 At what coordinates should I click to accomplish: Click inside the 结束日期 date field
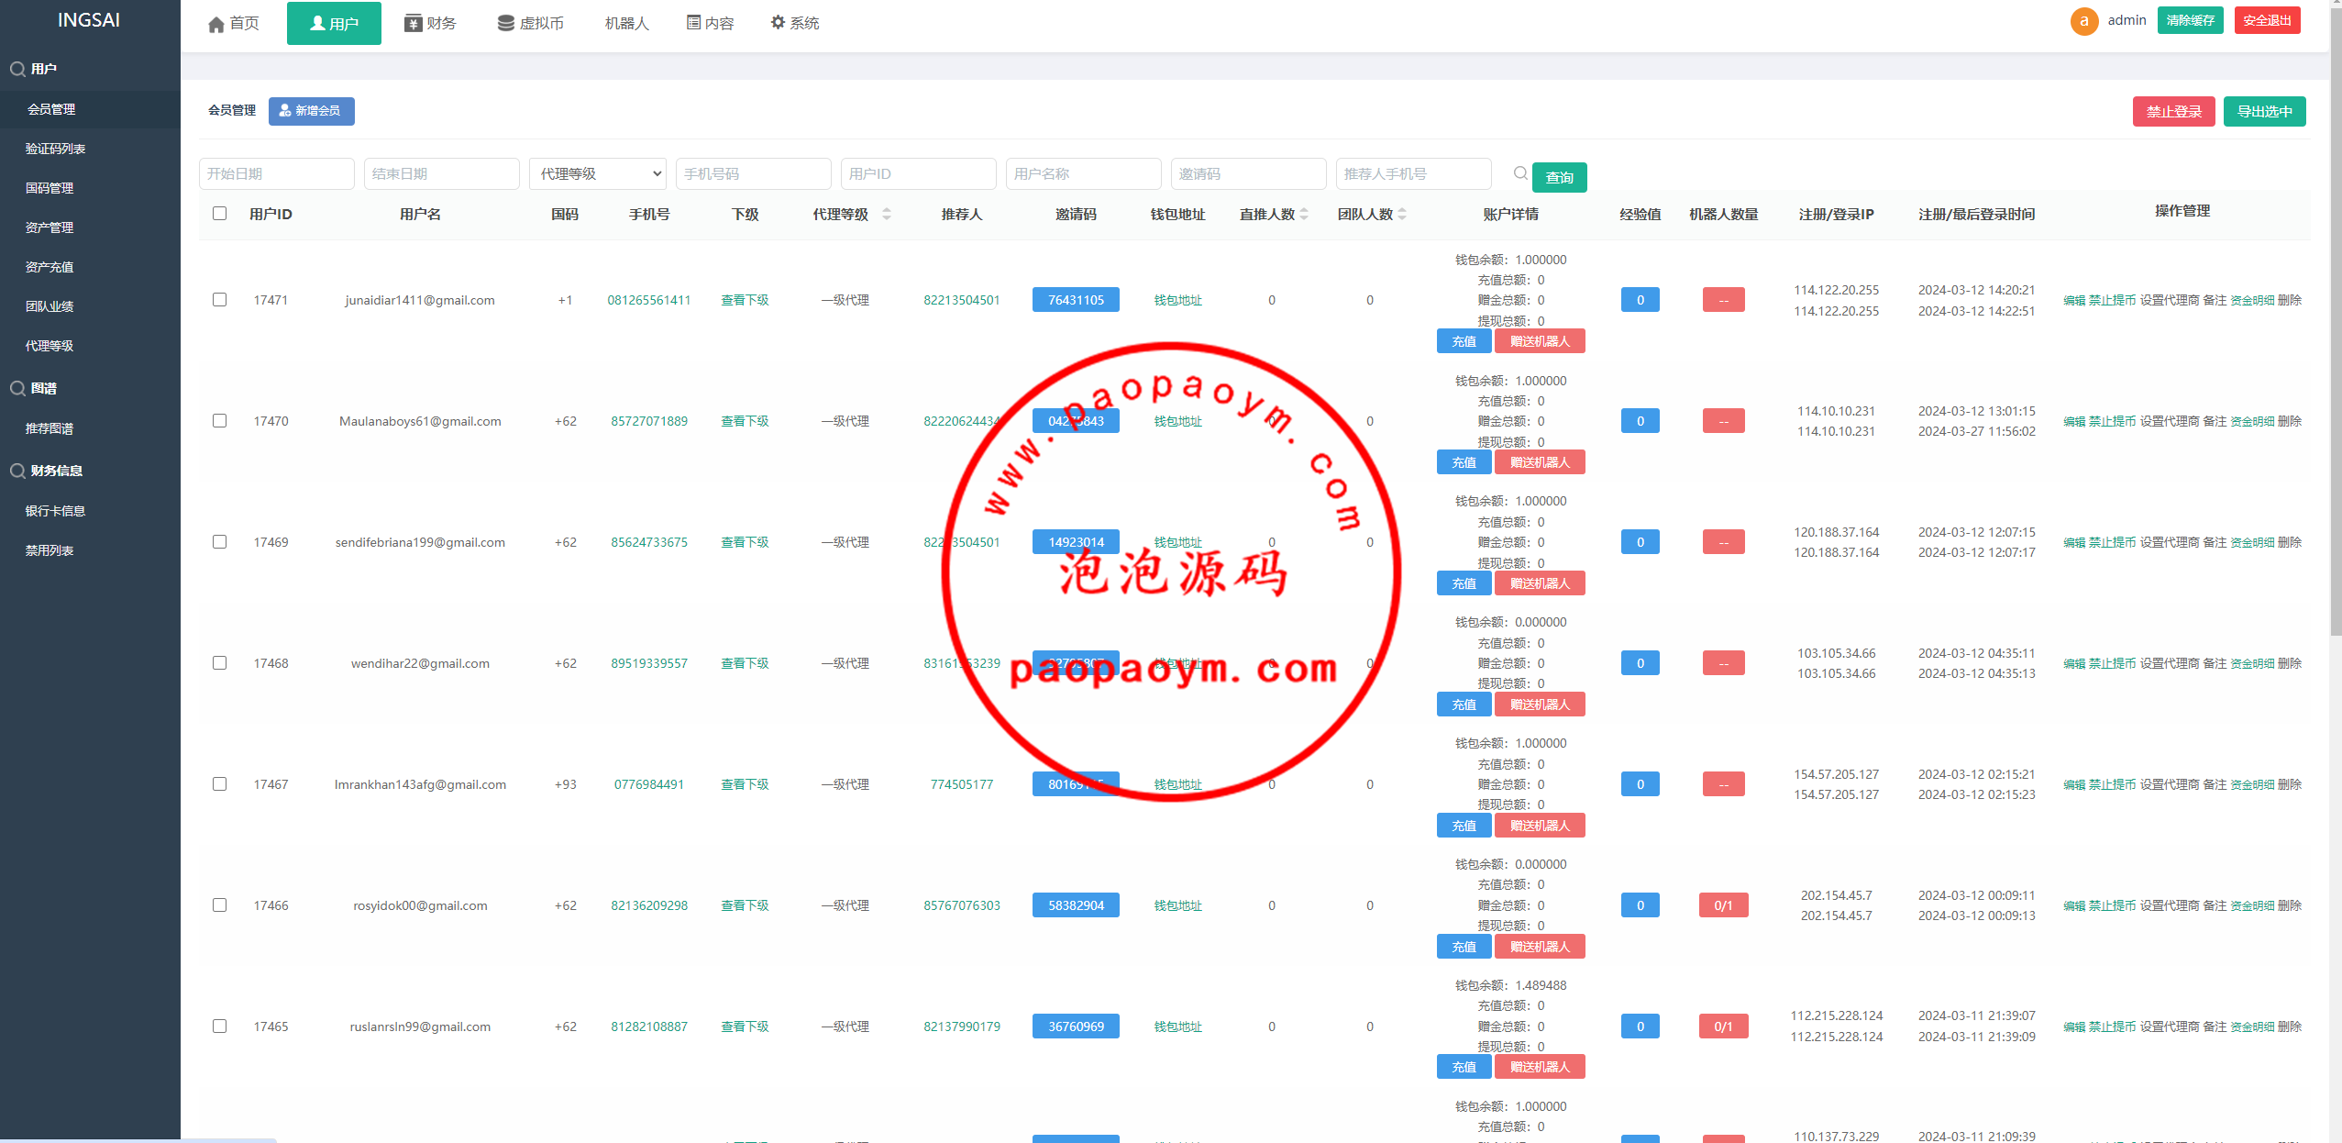[442, 173]
